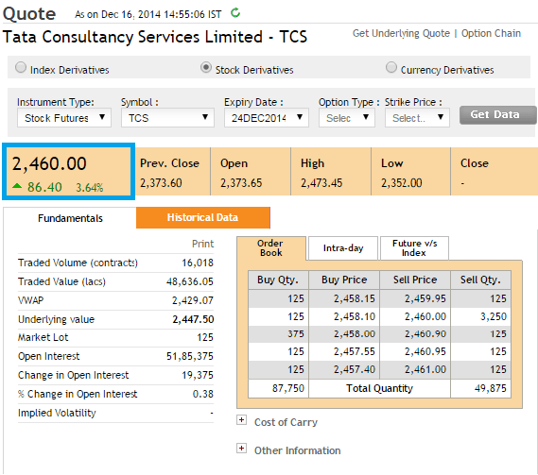Click the Underlying value 2,447.50
The height and width of the screenshot is (475, 538).
pyautogui.click(x=193, y=319)
